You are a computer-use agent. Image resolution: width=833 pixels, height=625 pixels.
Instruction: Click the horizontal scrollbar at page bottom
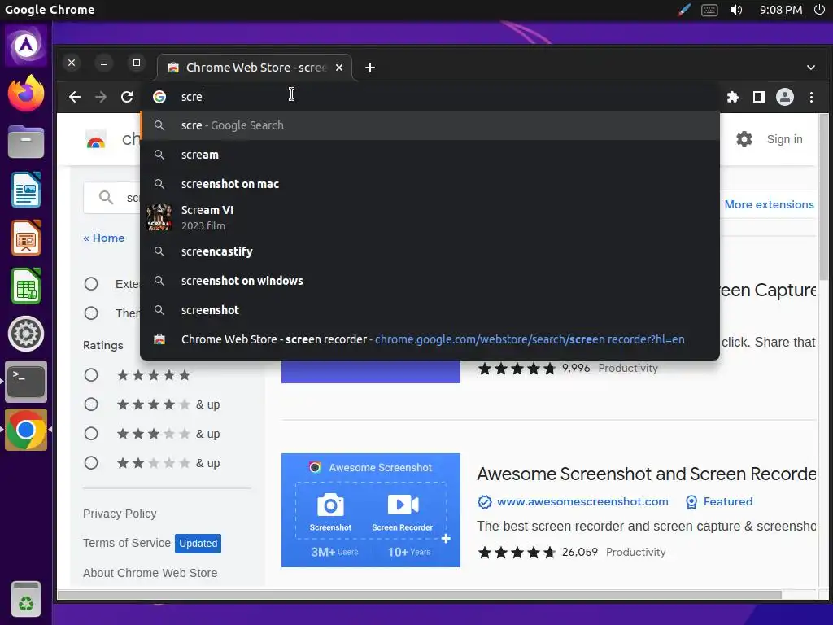pyautogui.click(x=419, y=595)
